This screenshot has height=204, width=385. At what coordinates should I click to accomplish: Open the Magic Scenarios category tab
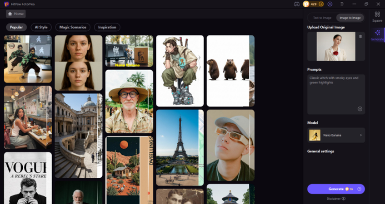(x=73, y=27)
